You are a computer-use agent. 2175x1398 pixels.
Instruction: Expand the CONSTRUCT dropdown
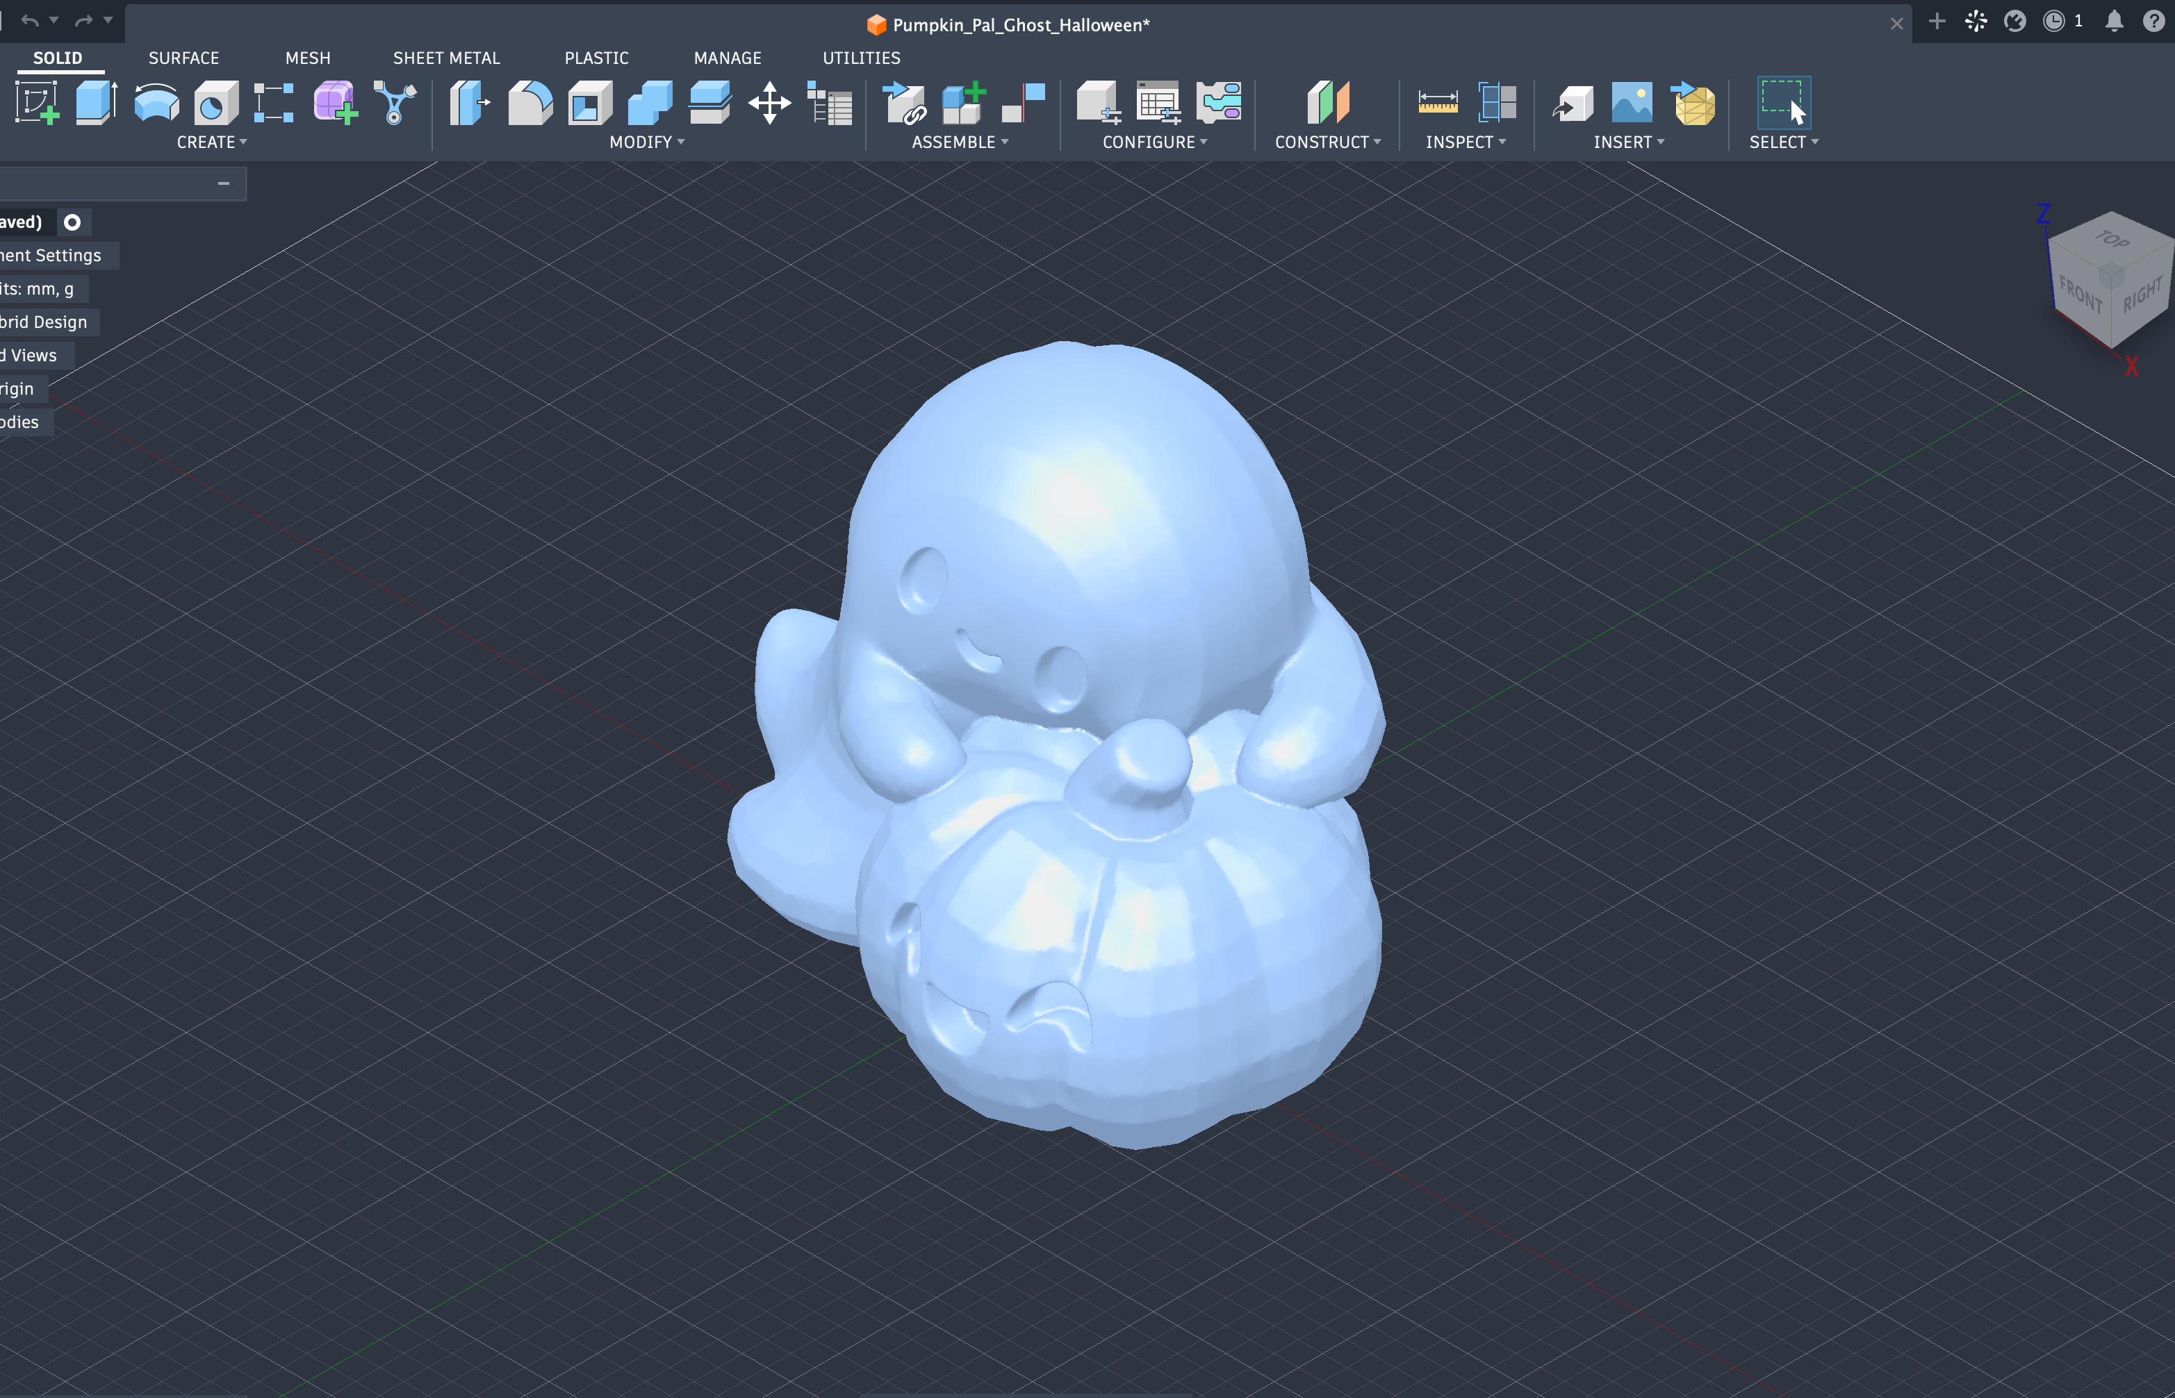pos(1327,142)
